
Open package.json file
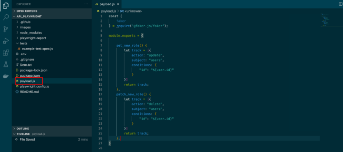[52, 76]
